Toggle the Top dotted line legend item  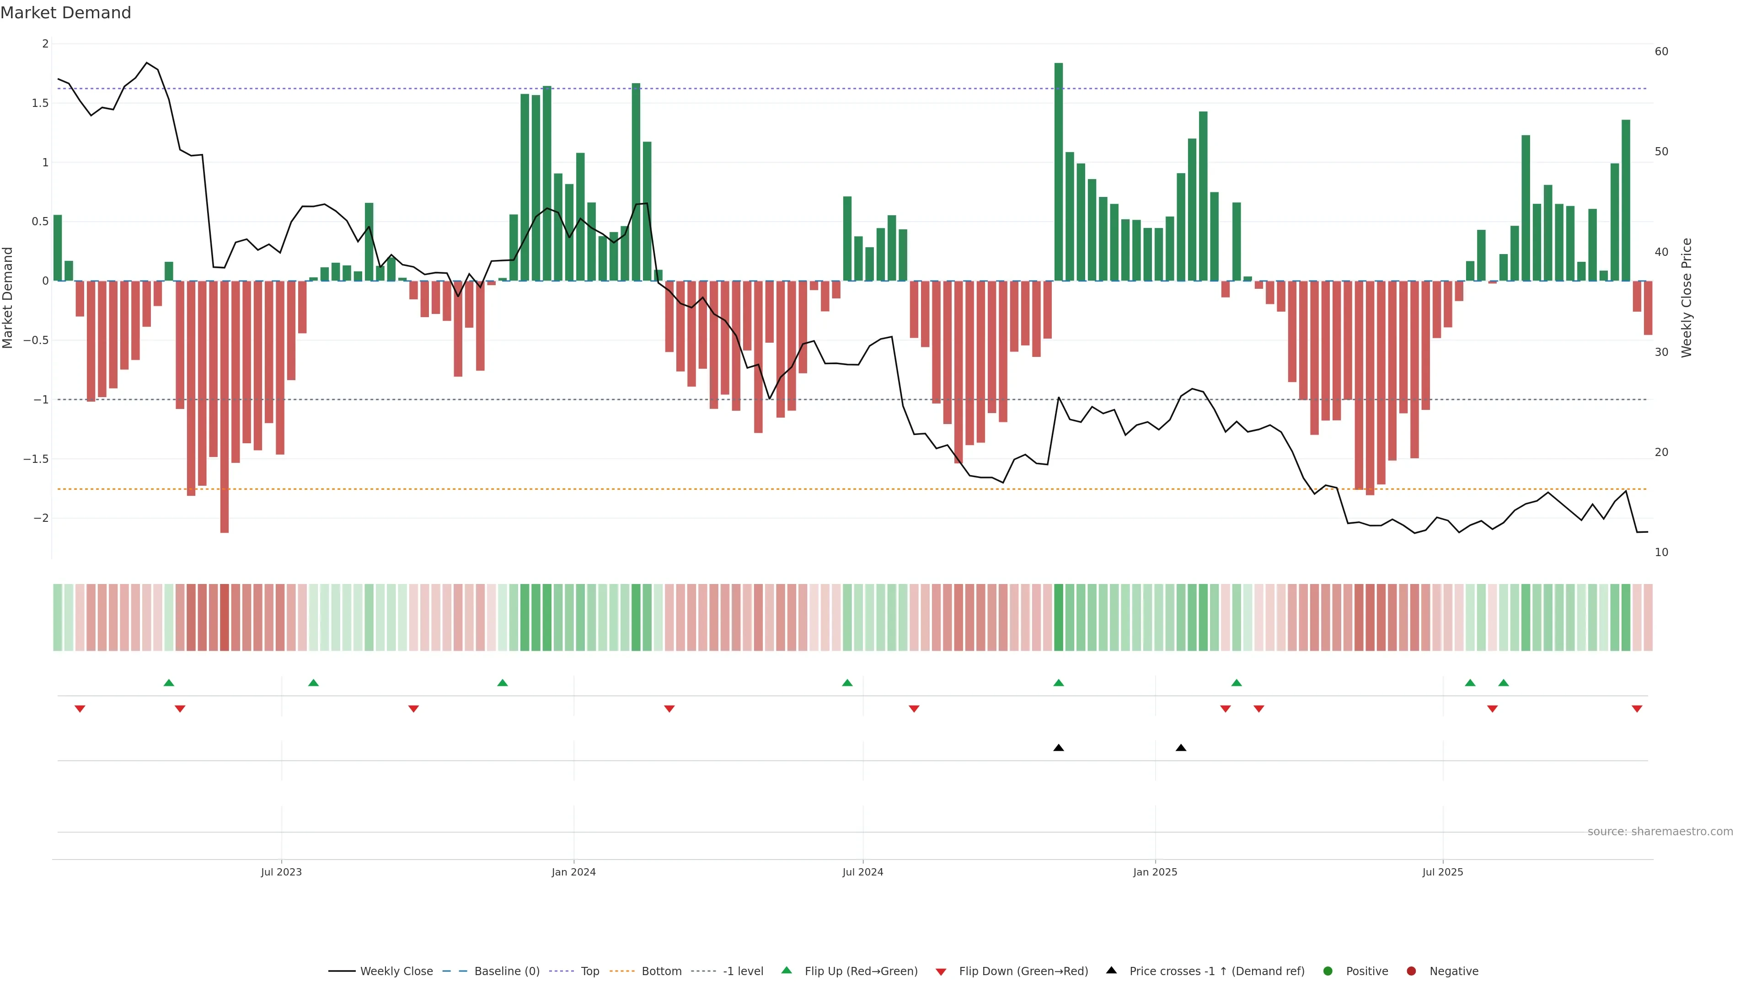point(589,971)
